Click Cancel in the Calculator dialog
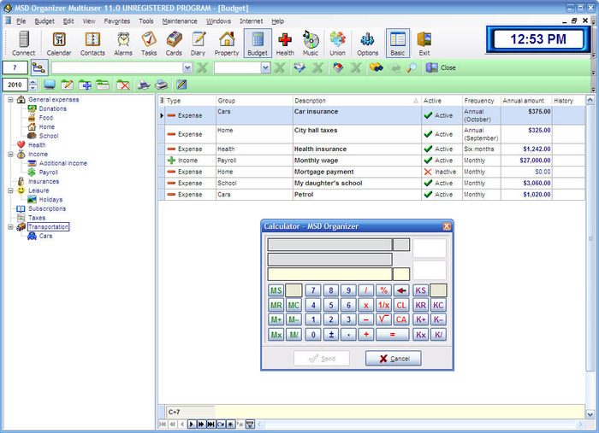 click(393, 359)
